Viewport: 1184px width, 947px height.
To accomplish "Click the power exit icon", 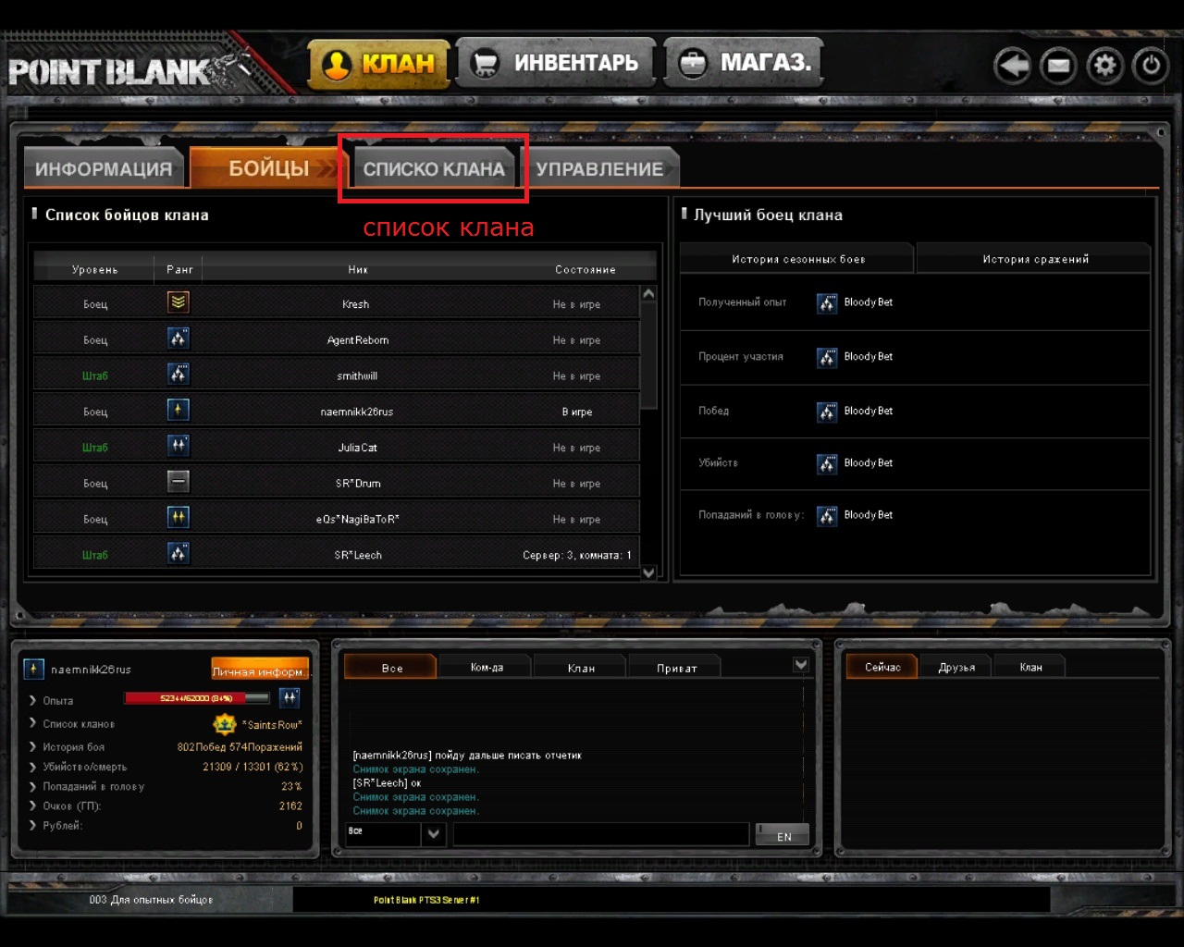I will [x=1151, y=66].
